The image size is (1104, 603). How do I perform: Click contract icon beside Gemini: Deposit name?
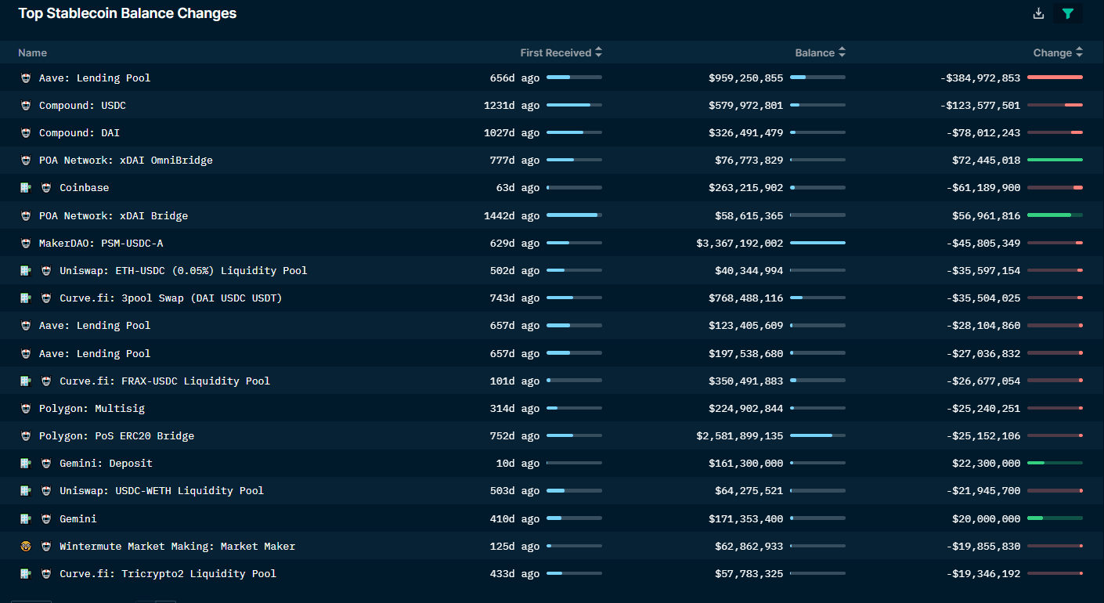46,464
